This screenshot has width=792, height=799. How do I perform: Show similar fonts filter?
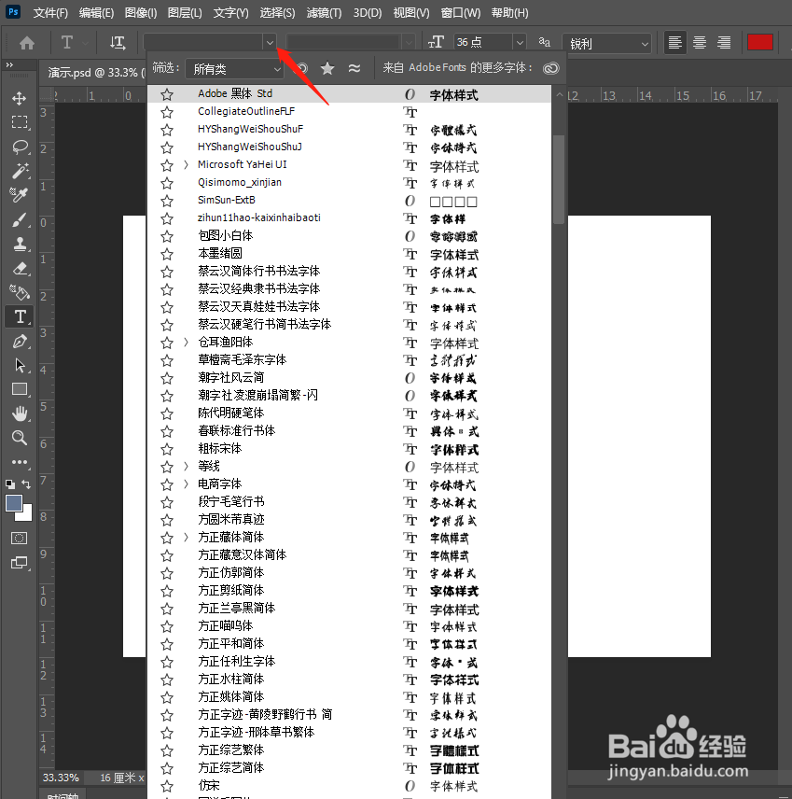coord(354,68)
